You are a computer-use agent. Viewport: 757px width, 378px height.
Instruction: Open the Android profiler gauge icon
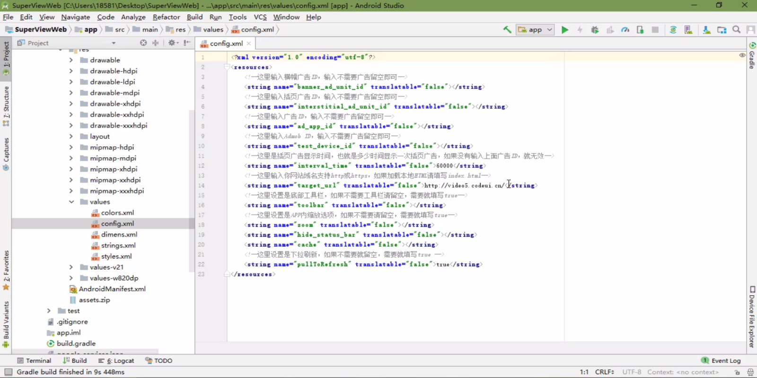(x=625, y=30)
